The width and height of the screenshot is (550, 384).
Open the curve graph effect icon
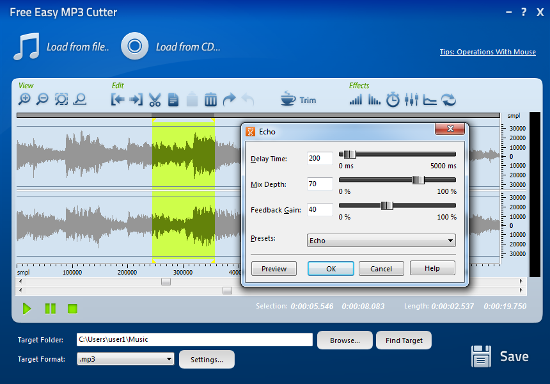coord(430,100)
